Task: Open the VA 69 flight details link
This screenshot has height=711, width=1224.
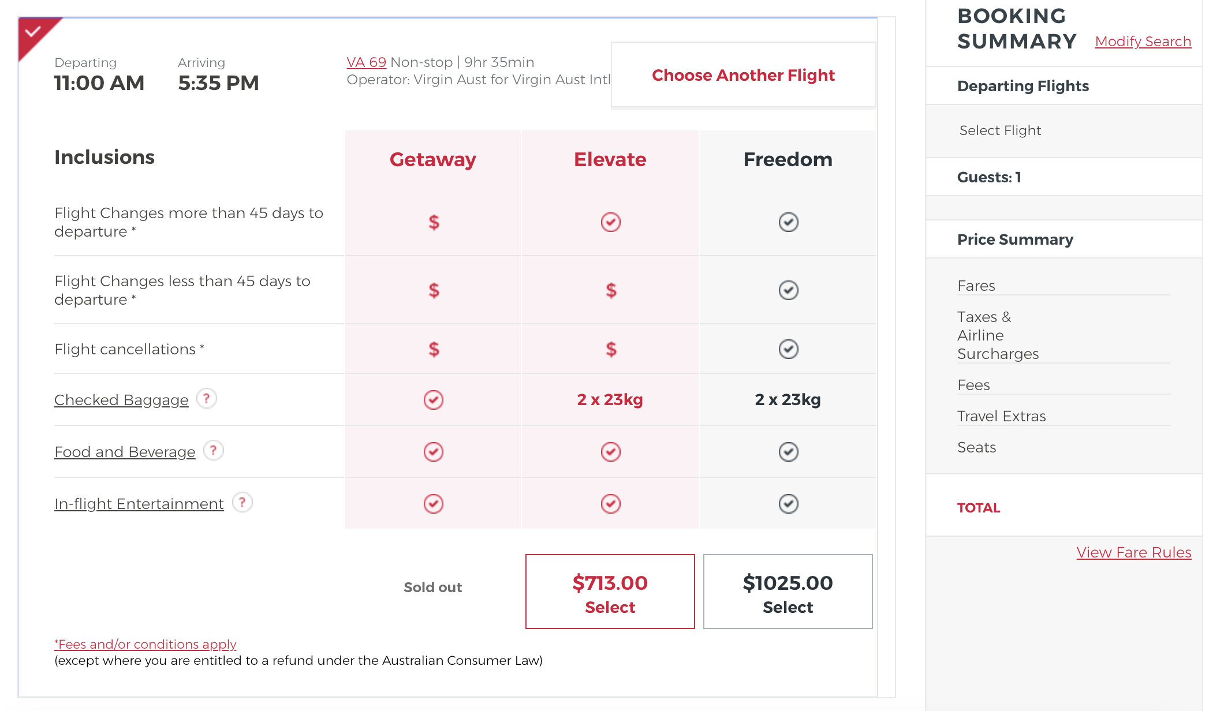Action: point(367,62)
